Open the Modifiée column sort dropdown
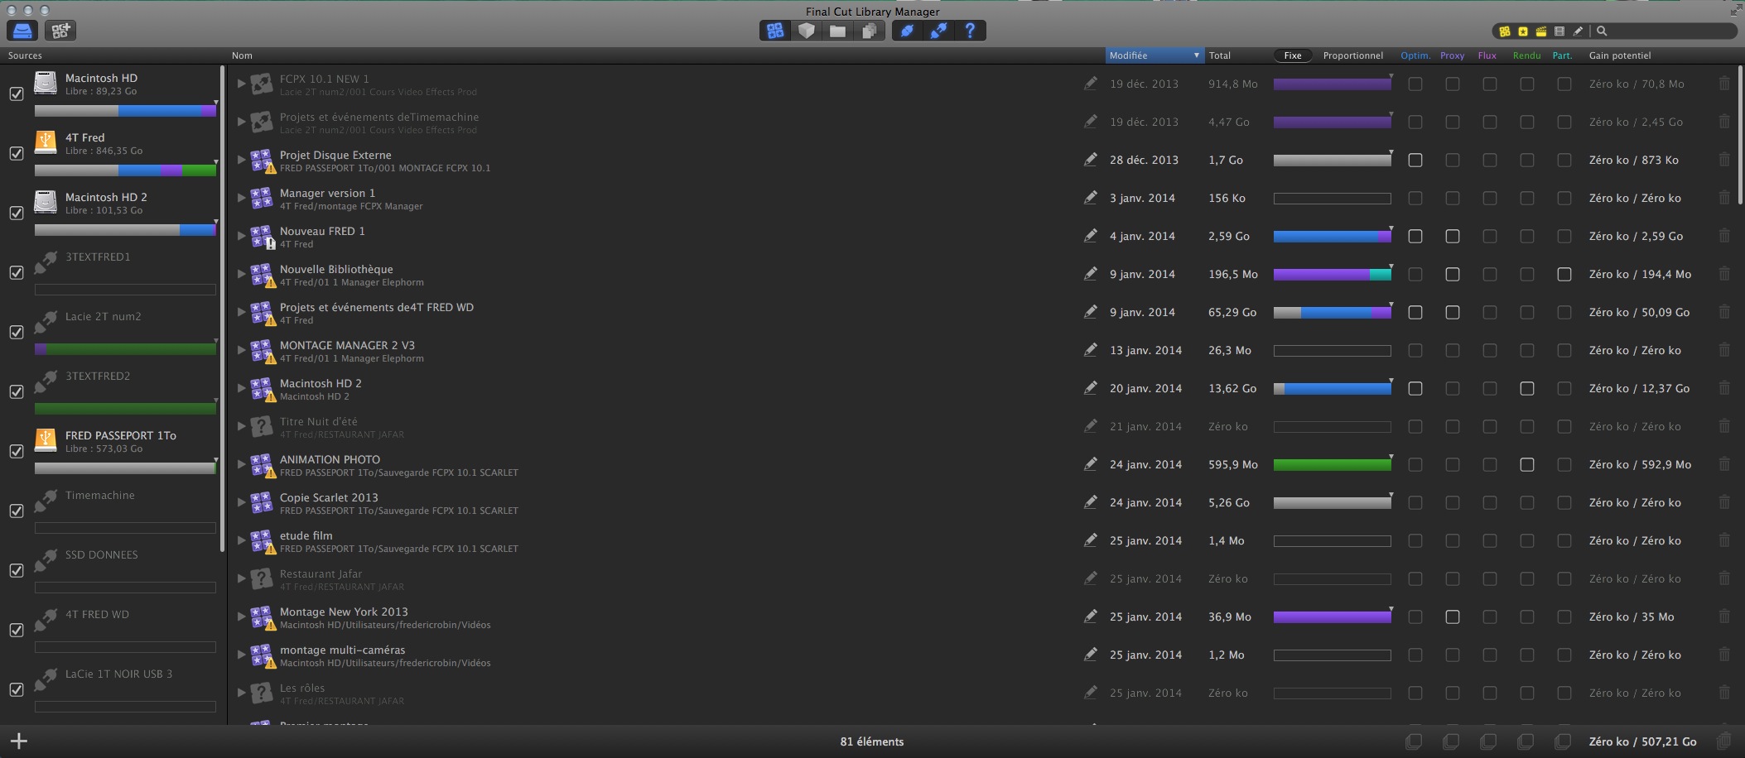 1195,55
